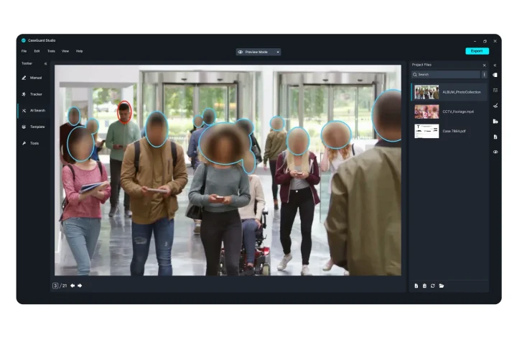Open the View menu

tap(65, 51)
